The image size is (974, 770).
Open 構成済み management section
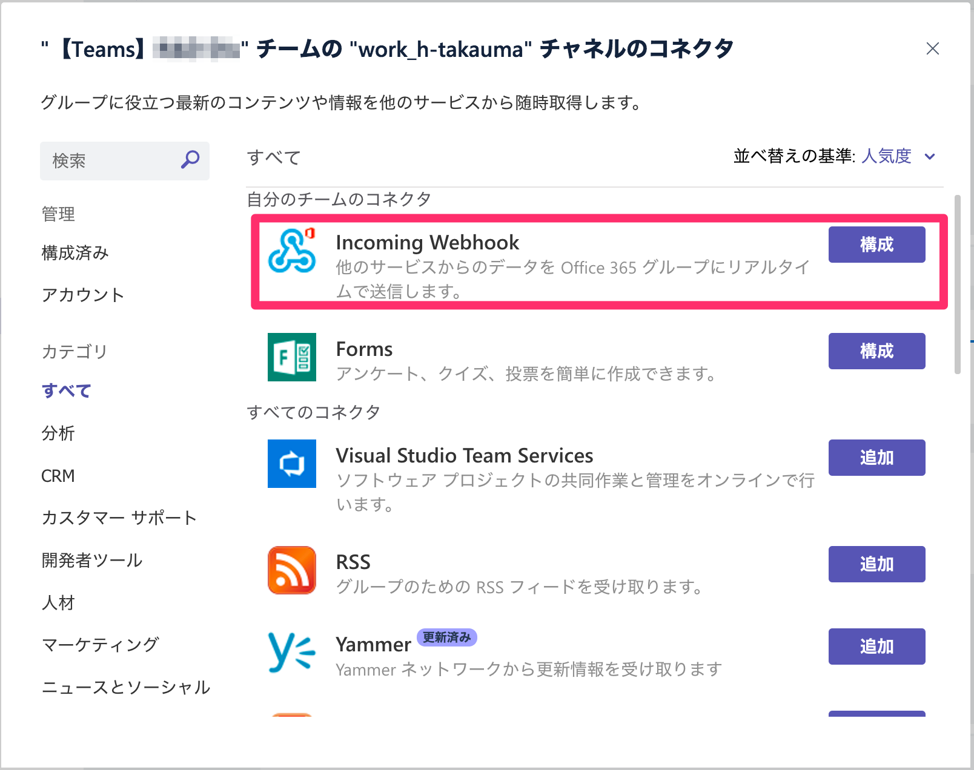[75, 252]
